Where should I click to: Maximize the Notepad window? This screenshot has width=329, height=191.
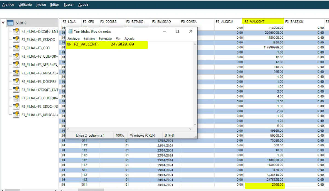[177, 31]
